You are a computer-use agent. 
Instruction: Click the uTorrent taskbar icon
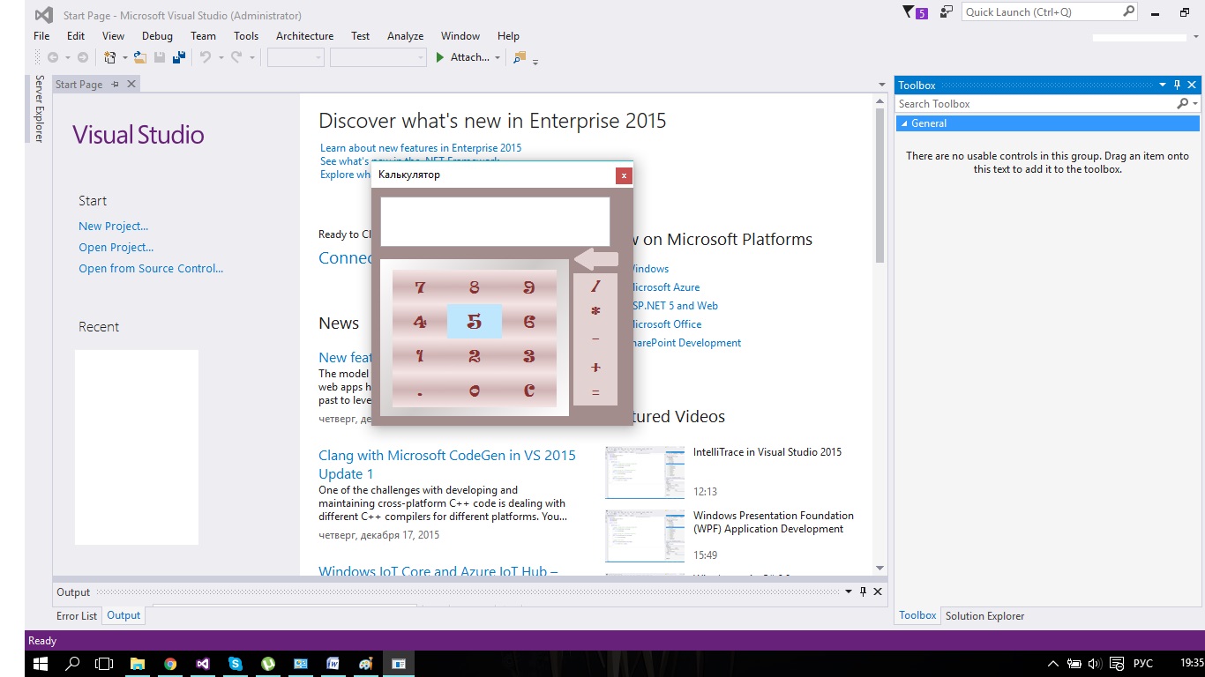click(x=268, y=664)
